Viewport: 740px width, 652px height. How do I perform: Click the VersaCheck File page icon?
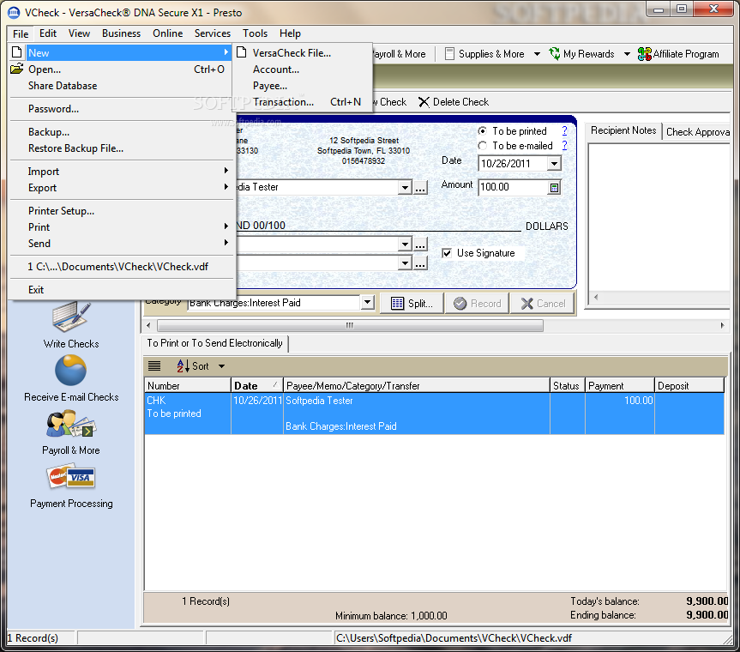point(241,52)
